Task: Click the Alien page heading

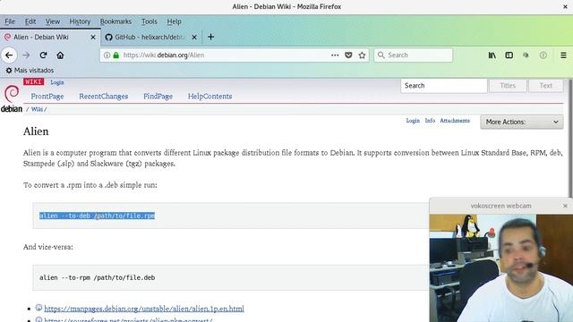Action: coord(36,131)
